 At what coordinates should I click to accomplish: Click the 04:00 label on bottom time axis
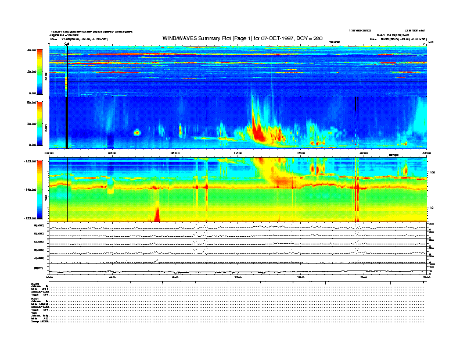[112, 277]
